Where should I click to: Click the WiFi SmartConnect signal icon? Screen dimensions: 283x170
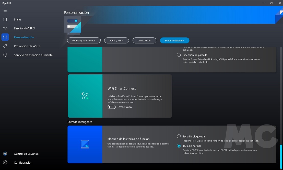pos(85,96)
